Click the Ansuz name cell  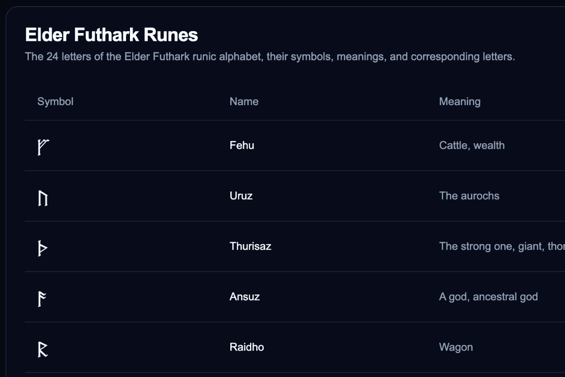click(x=245, y=296)
